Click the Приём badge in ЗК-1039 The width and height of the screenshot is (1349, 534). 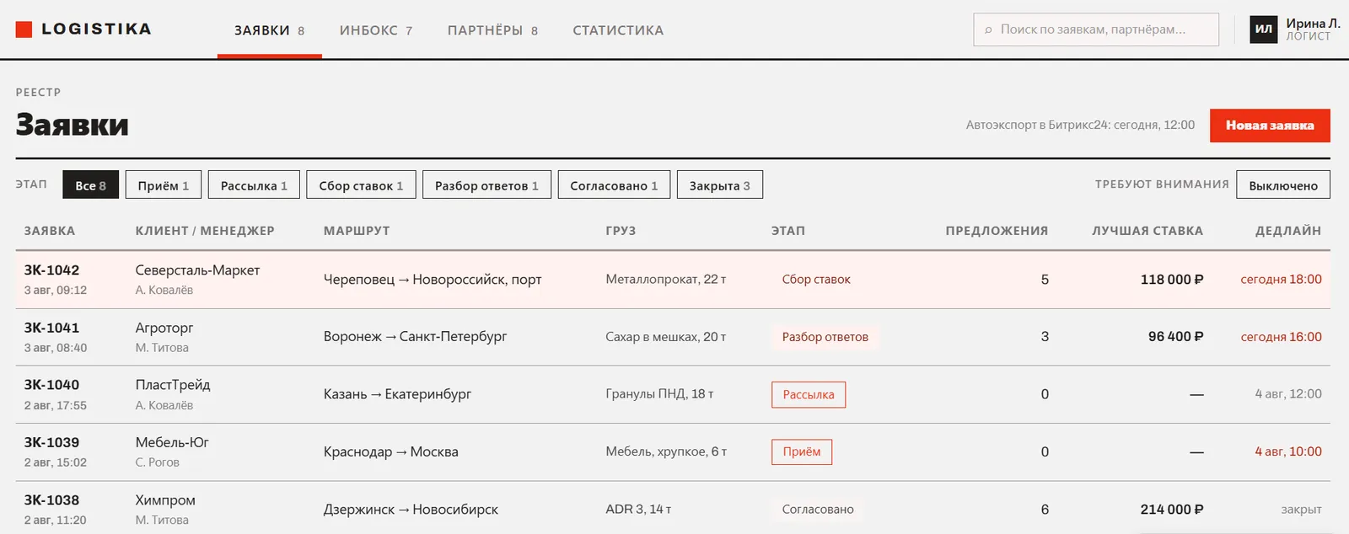[x=802, y=452]
